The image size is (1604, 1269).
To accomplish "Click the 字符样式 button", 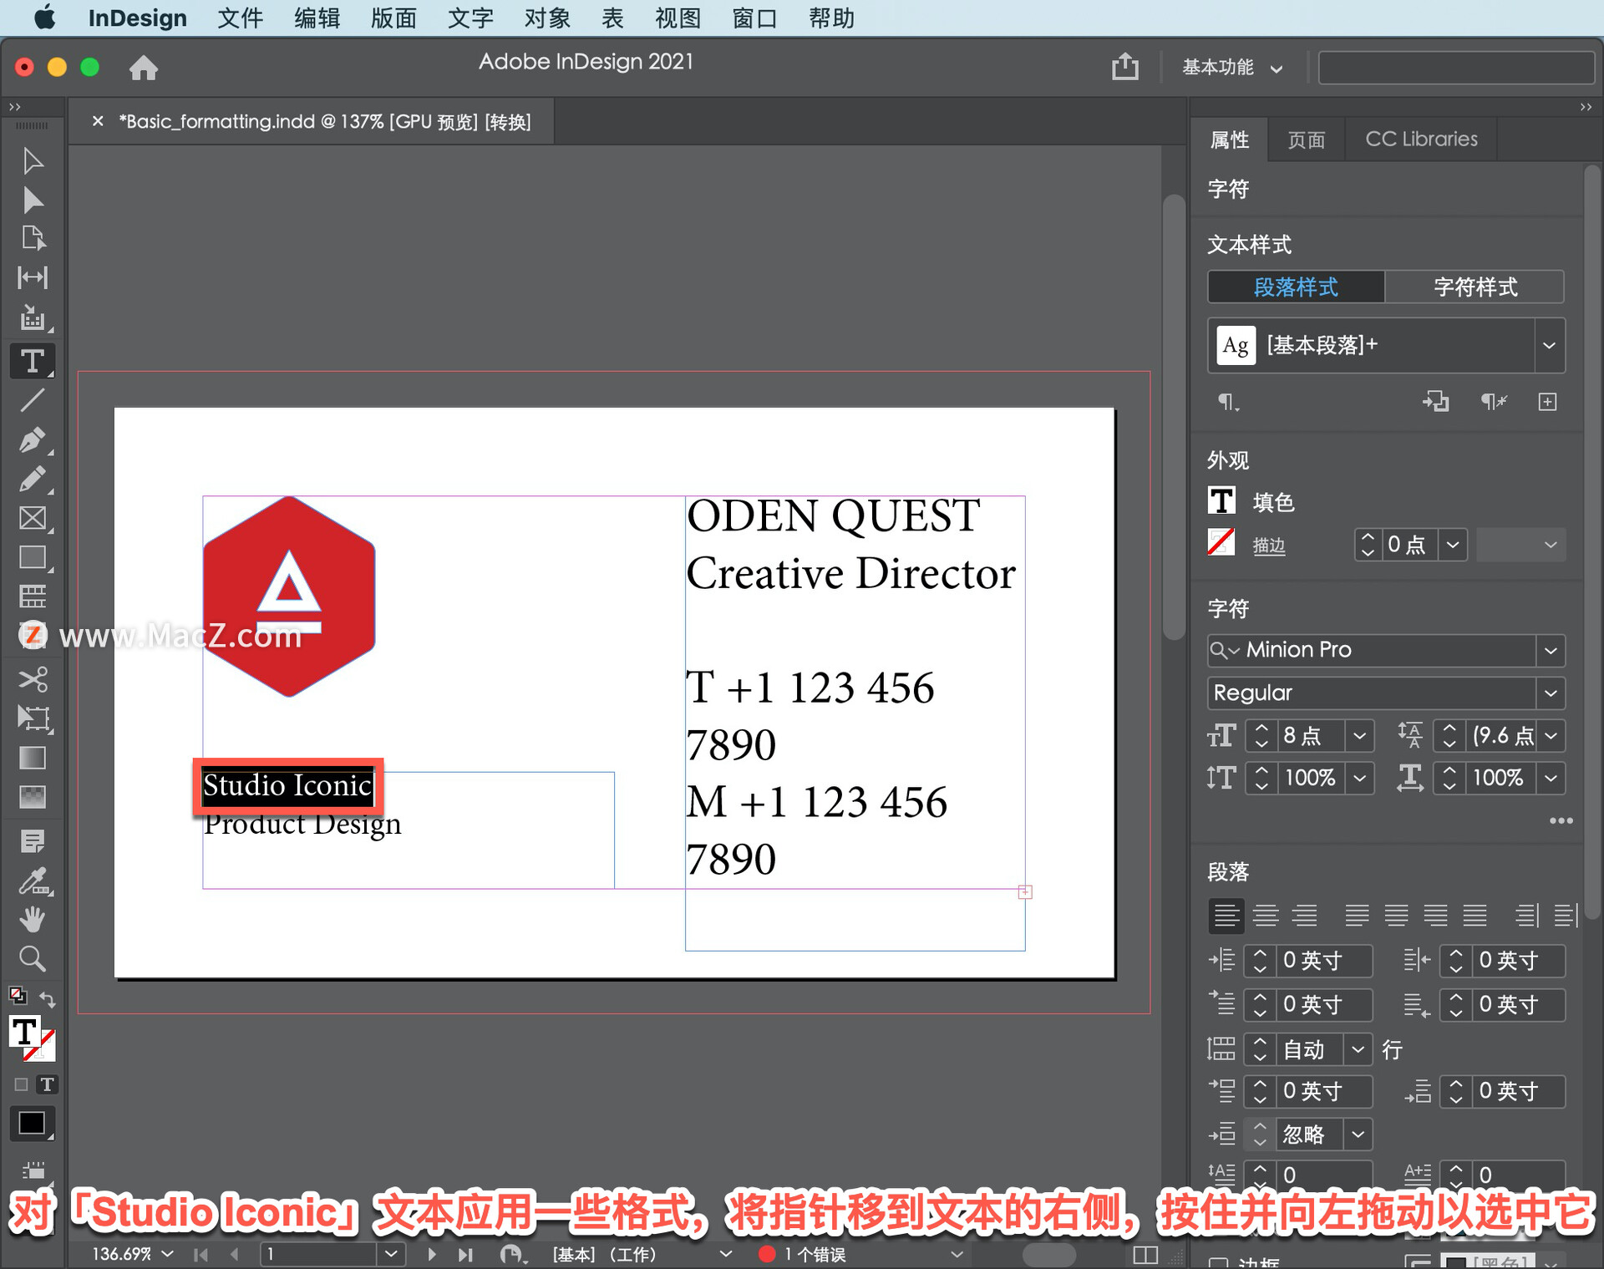I will point(1475,287).
